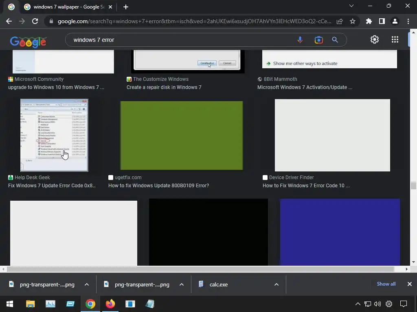Focus the windows 7 error search box
417x312 pixels.
[x=181, y=40]
